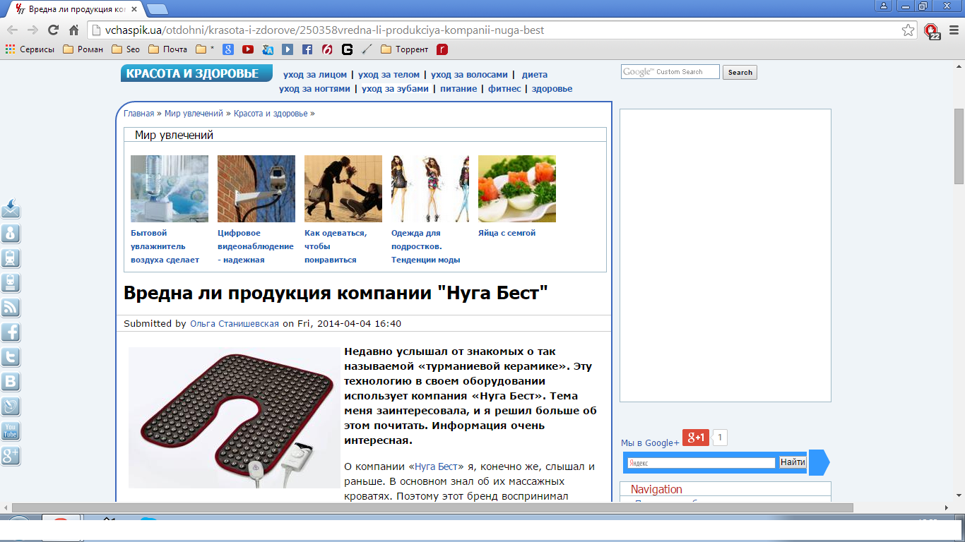Click the Мир увлечений breadcrumb link

[194, 113]
